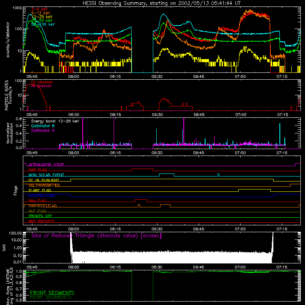Click the BAD_PACKETS flag label
The height and width of the screenshot is (305, 305).
click(42, 221)
